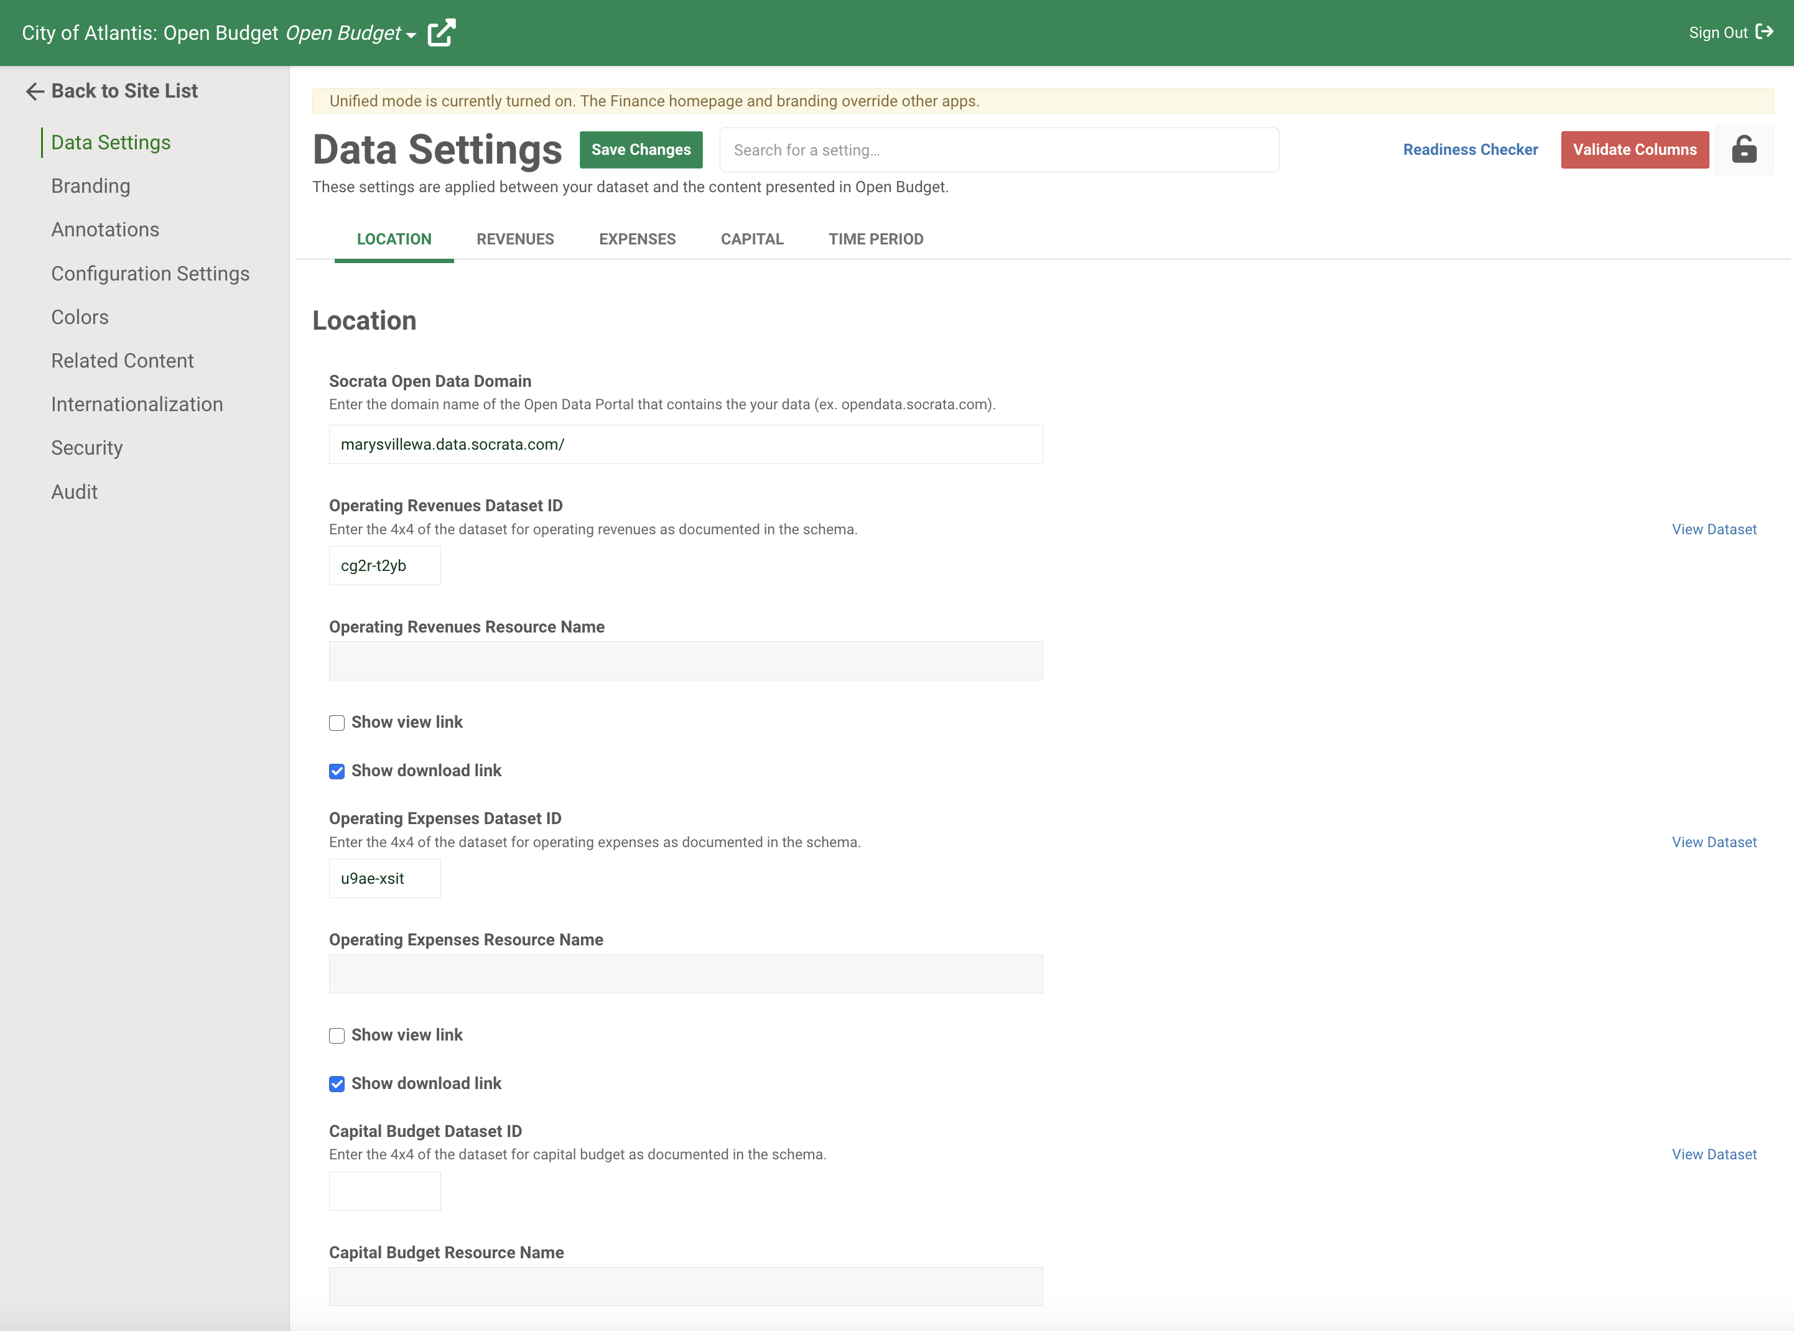
Task: Click the Operating Revenues Dataset ID field
Action: pyautogui.click(x=385, y=565)
